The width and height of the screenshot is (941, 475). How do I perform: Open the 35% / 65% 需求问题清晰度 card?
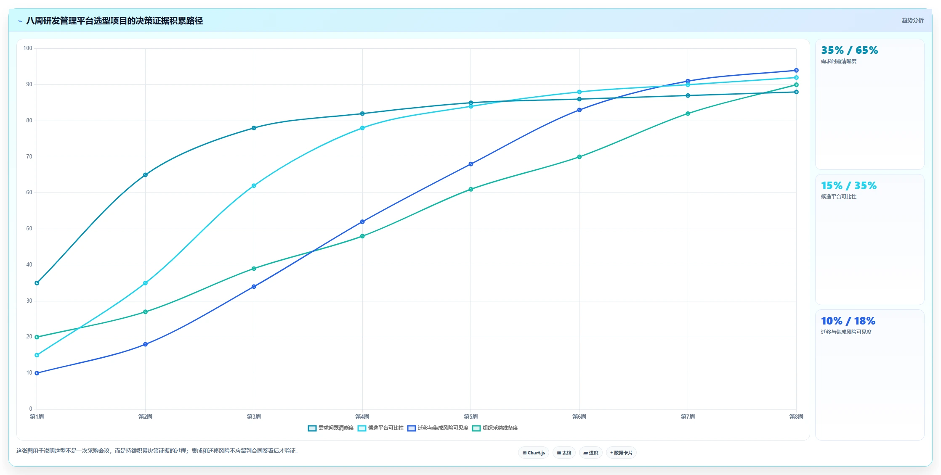(869, 104)
